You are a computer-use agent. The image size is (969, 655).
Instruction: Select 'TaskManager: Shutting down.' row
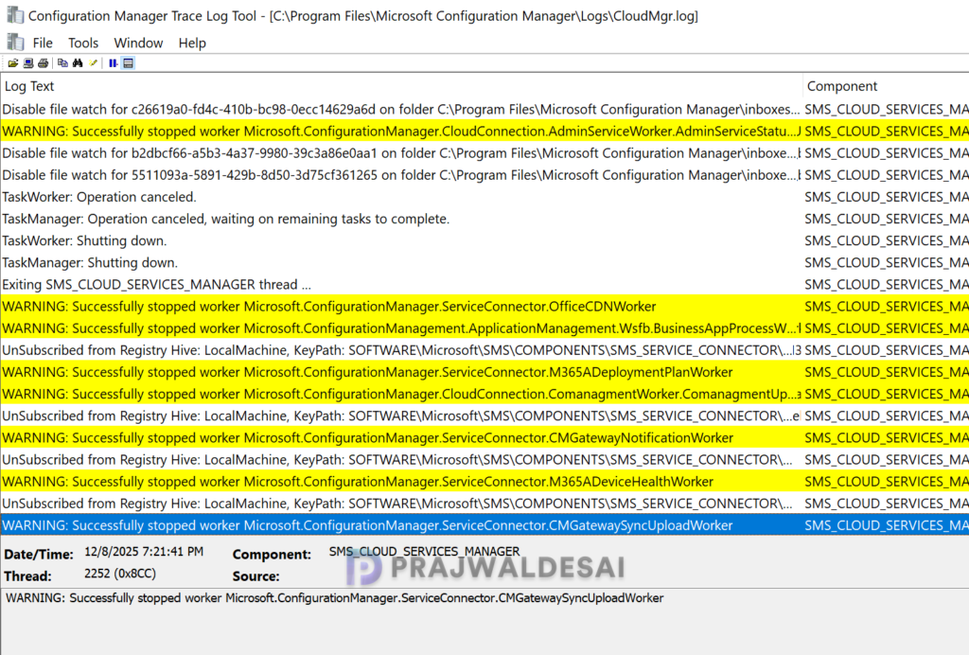coord(484,262)
